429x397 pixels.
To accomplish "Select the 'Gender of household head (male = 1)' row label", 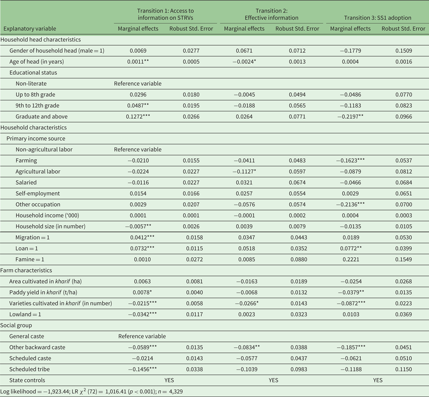I will 57,50.
